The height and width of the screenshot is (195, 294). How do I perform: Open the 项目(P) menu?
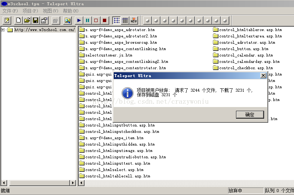tap(30, 11)
